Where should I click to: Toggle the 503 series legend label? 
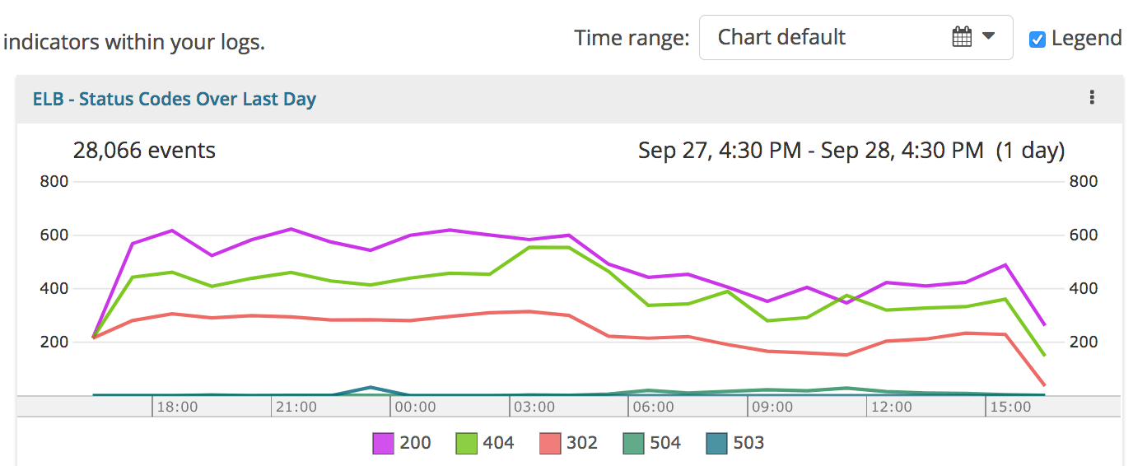748,443
